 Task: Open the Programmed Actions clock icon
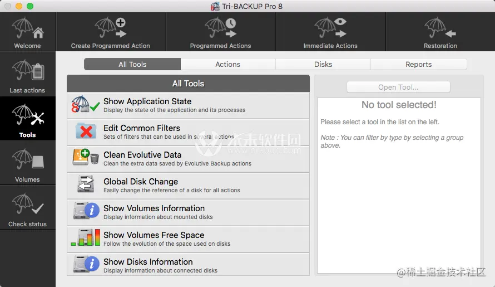click(220, 28)
